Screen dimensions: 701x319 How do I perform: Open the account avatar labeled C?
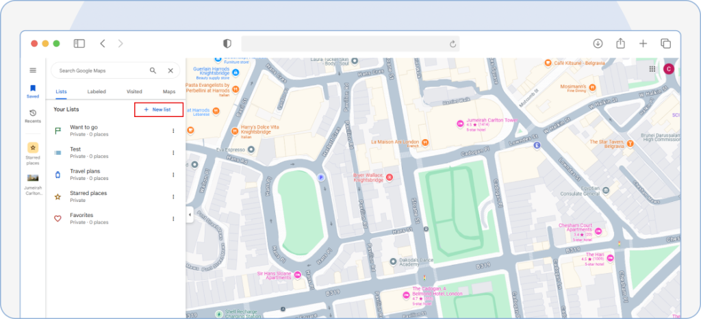[669, 68]
